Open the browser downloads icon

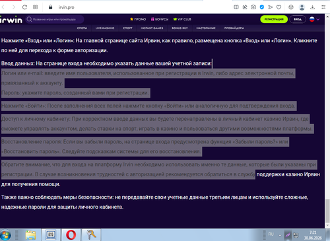pyautogui.click(x=312, y=7)
